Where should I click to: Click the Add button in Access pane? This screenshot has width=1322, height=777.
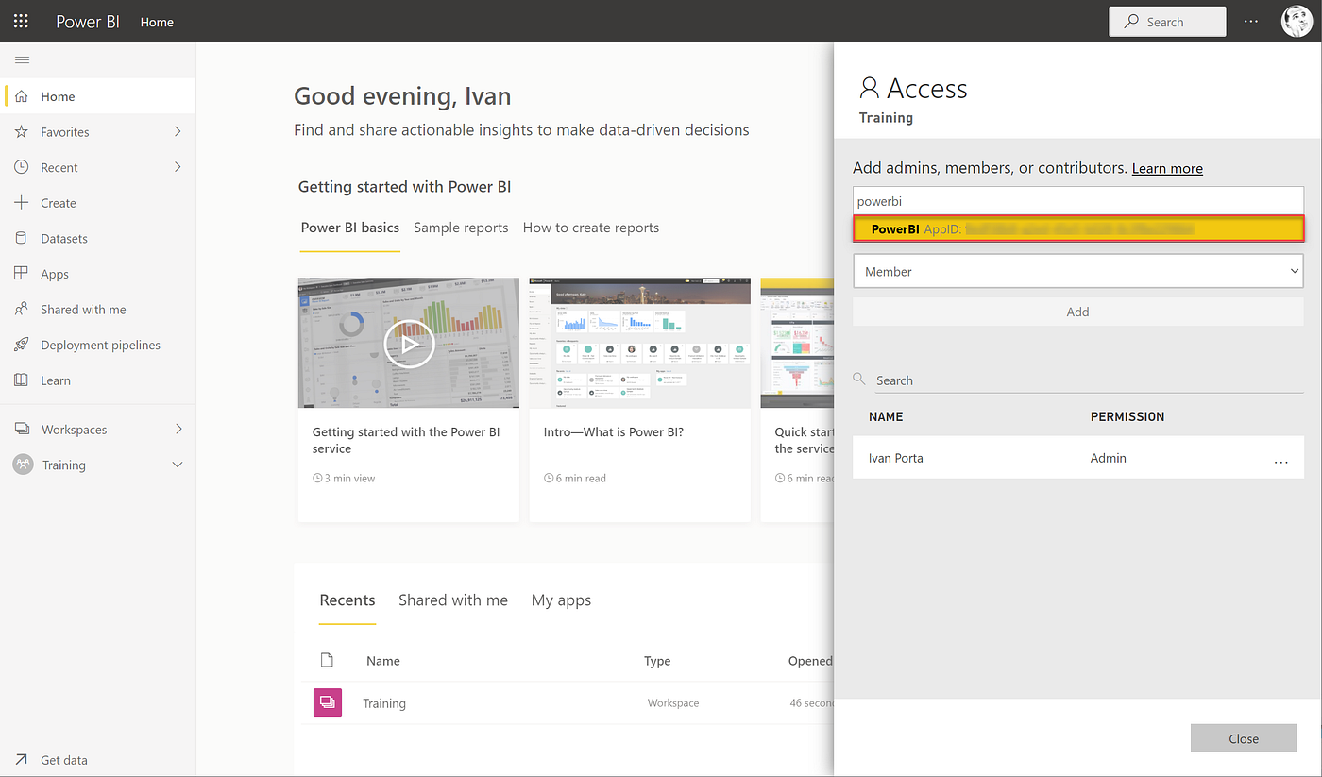1077,312
